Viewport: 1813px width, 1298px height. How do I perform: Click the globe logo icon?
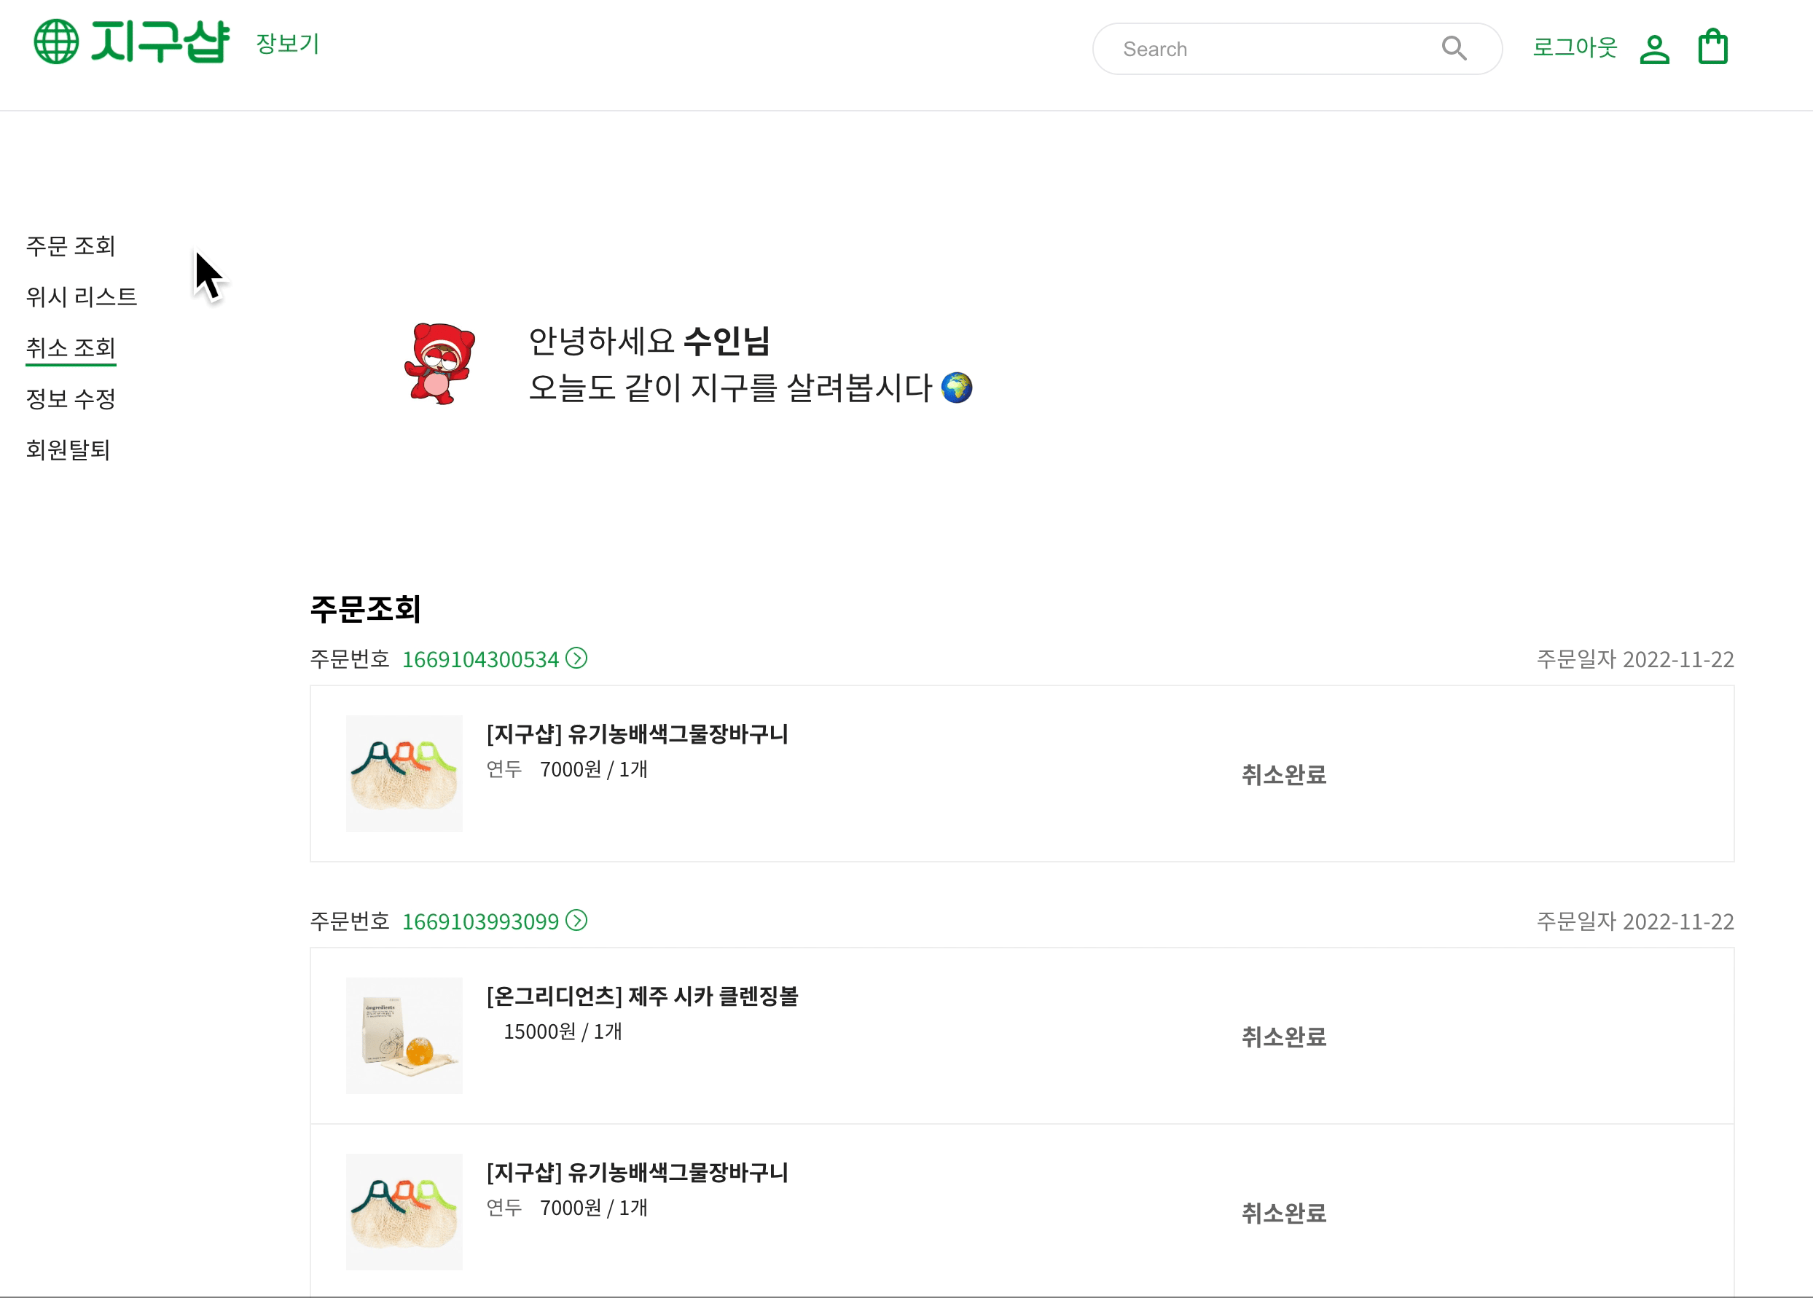(56, 42)
